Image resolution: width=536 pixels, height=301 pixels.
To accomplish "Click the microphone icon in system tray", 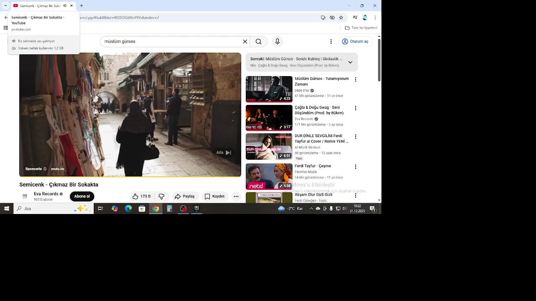I will point(331,209).
